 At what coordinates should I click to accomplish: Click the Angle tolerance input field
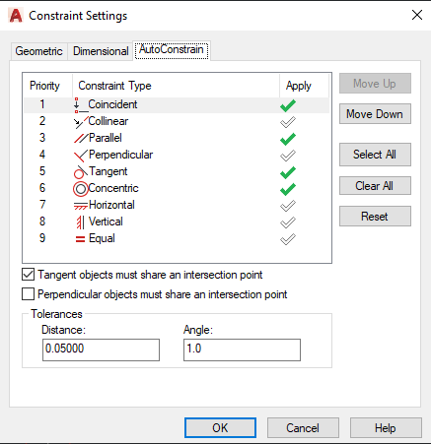[242, 349]
